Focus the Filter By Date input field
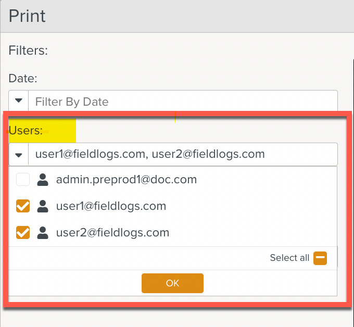Viewport: 354px width, 327px height. [182, 101]
